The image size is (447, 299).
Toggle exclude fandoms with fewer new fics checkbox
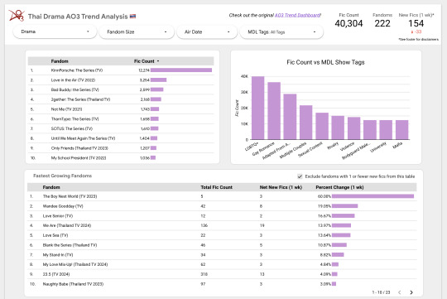pyautogui.click(x=300, y=176)
